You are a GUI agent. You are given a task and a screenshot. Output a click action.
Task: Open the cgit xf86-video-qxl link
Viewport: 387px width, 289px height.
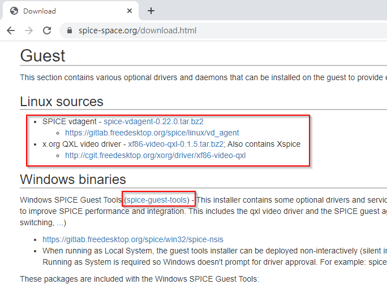point(155,155)
